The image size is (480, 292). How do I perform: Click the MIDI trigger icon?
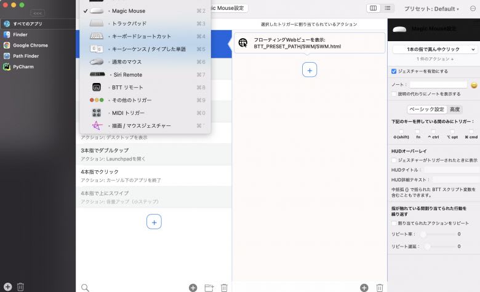pos(97,113)
